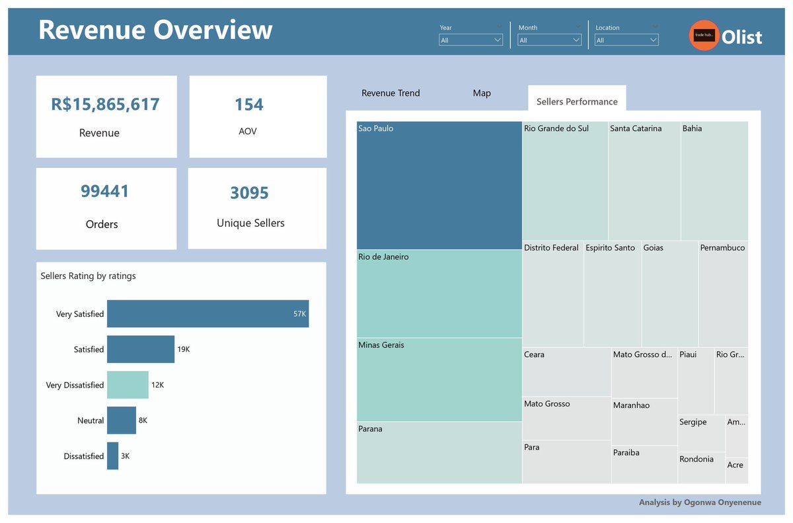Open the Map tab
The image size is (793, 523).
pyautogui.click(x=482, y=93)
